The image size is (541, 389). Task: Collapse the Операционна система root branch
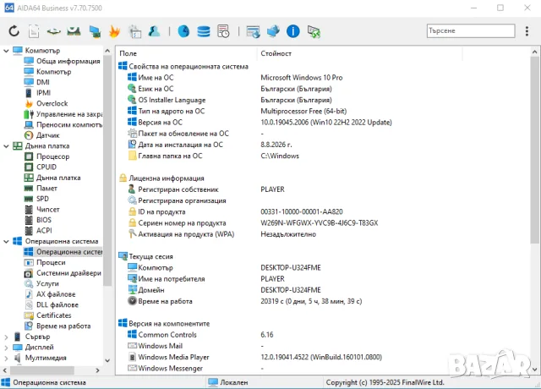(6, 241)
